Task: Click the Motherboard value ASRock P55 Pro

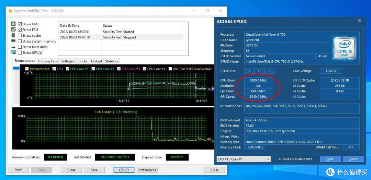Action: click(302, 120)
